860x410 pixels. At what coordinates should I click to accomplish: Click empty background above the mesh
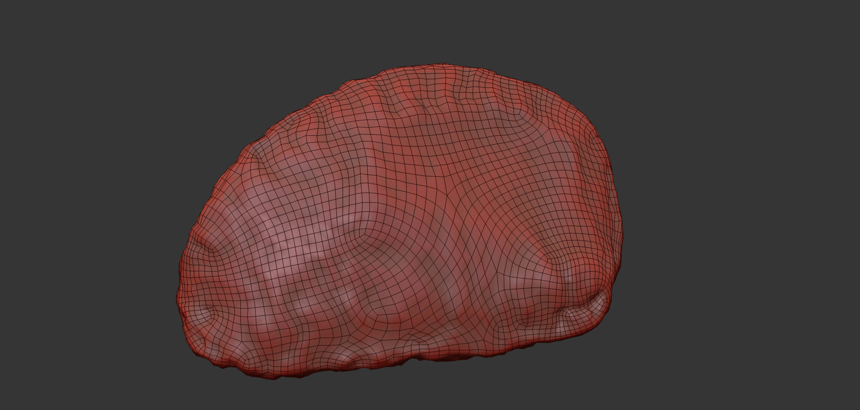[x=429, y=30]
